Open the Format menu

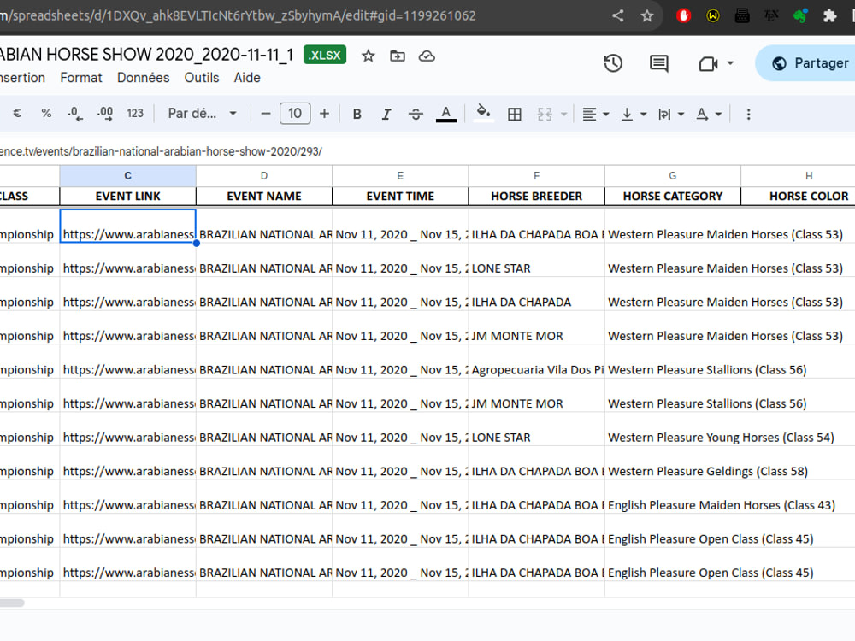tap(80, 78)
